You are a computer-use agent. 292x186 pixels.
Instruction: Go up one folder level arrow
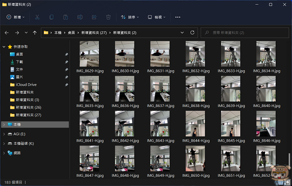35,33
